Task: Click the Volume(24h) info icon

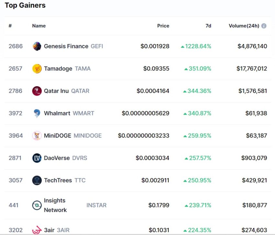Action: click(264, 26)
